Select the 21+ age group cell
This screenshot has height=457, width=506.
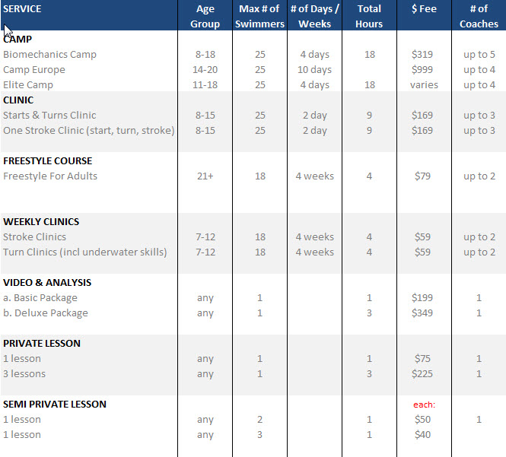pos(205,176)
